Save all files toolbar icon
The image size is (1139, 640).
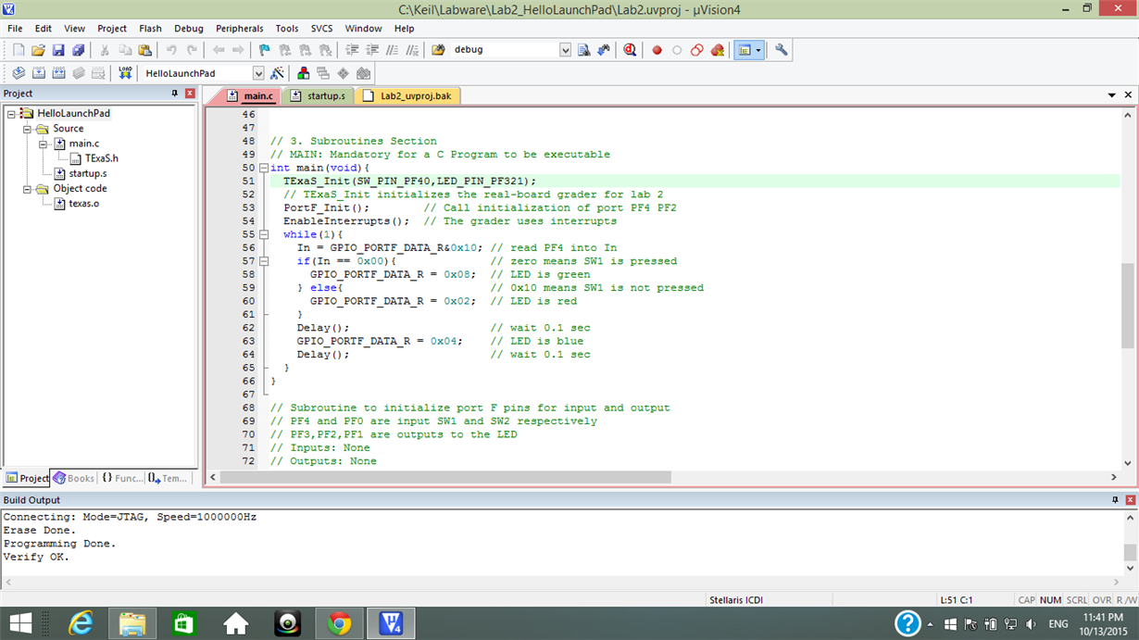click(79, 50)
